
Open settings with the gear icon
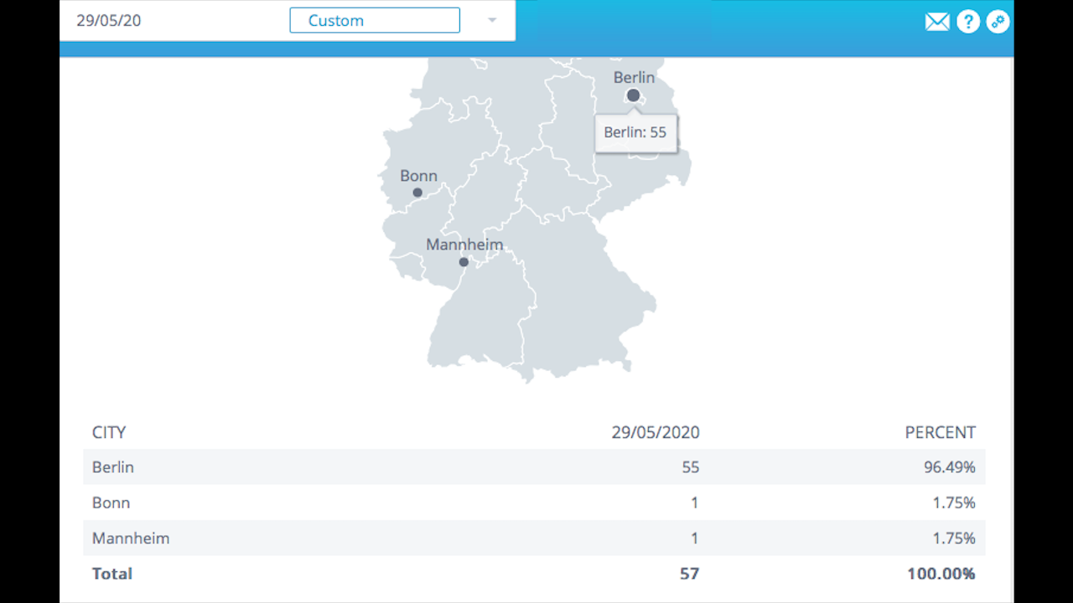(998, 22)
